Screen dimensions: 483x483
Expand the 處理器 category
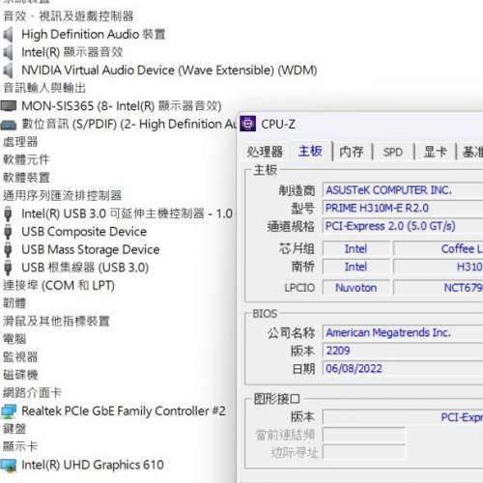tap(20, 142)
